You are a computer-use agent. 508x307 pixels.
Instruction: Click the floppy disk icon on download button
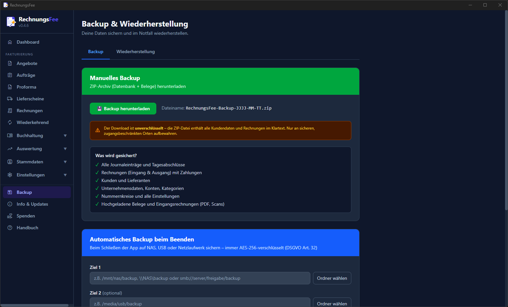click(x=100, y=109)
